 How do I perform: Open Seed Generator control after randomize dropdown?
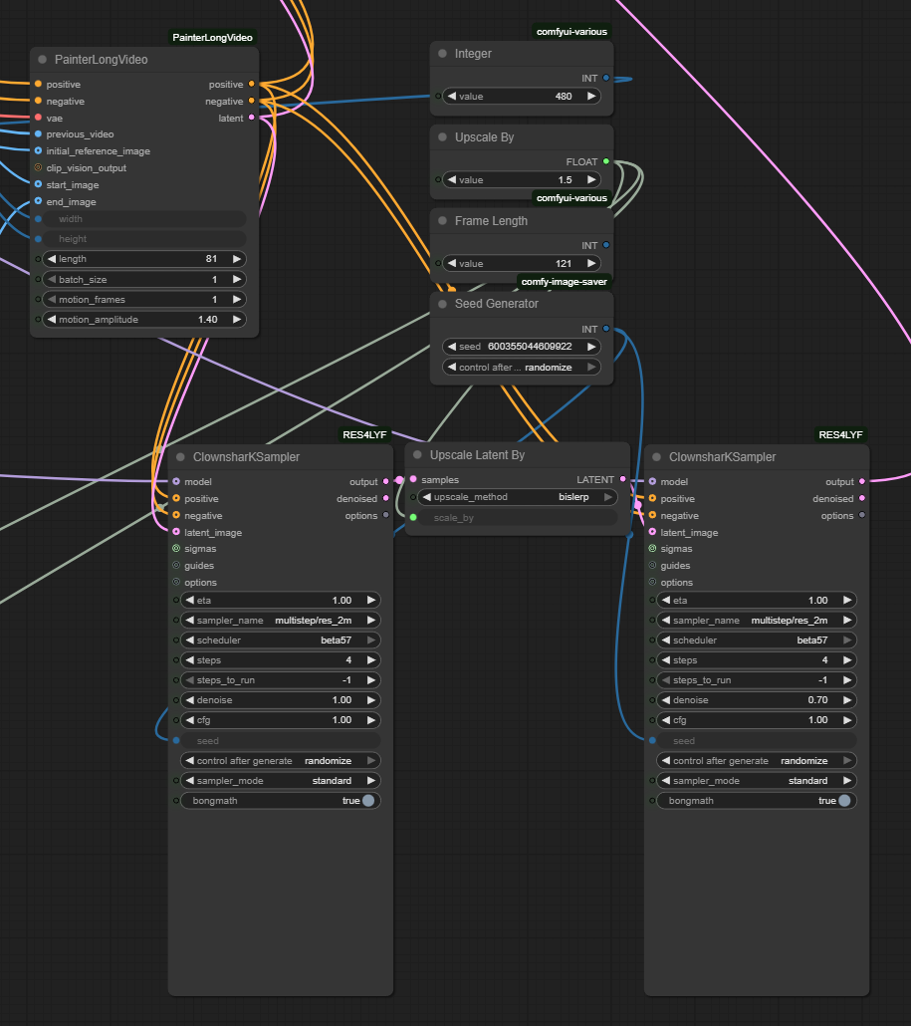pos(522,368)
